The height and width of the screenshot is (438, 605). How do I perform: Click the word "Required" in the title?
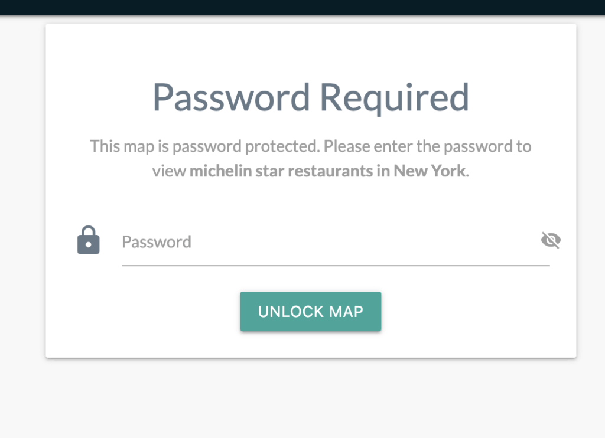coord(394,97)
